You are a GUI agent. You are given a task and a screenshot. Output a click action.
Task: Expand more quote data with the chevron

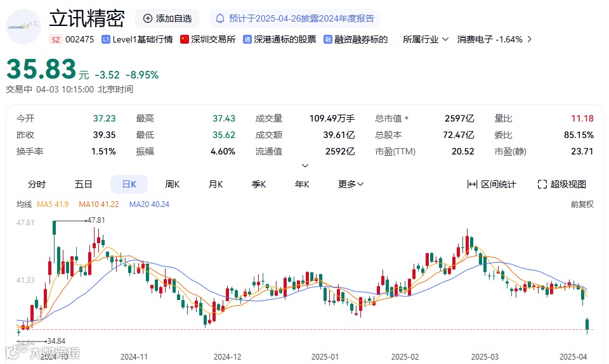(305, 165)
